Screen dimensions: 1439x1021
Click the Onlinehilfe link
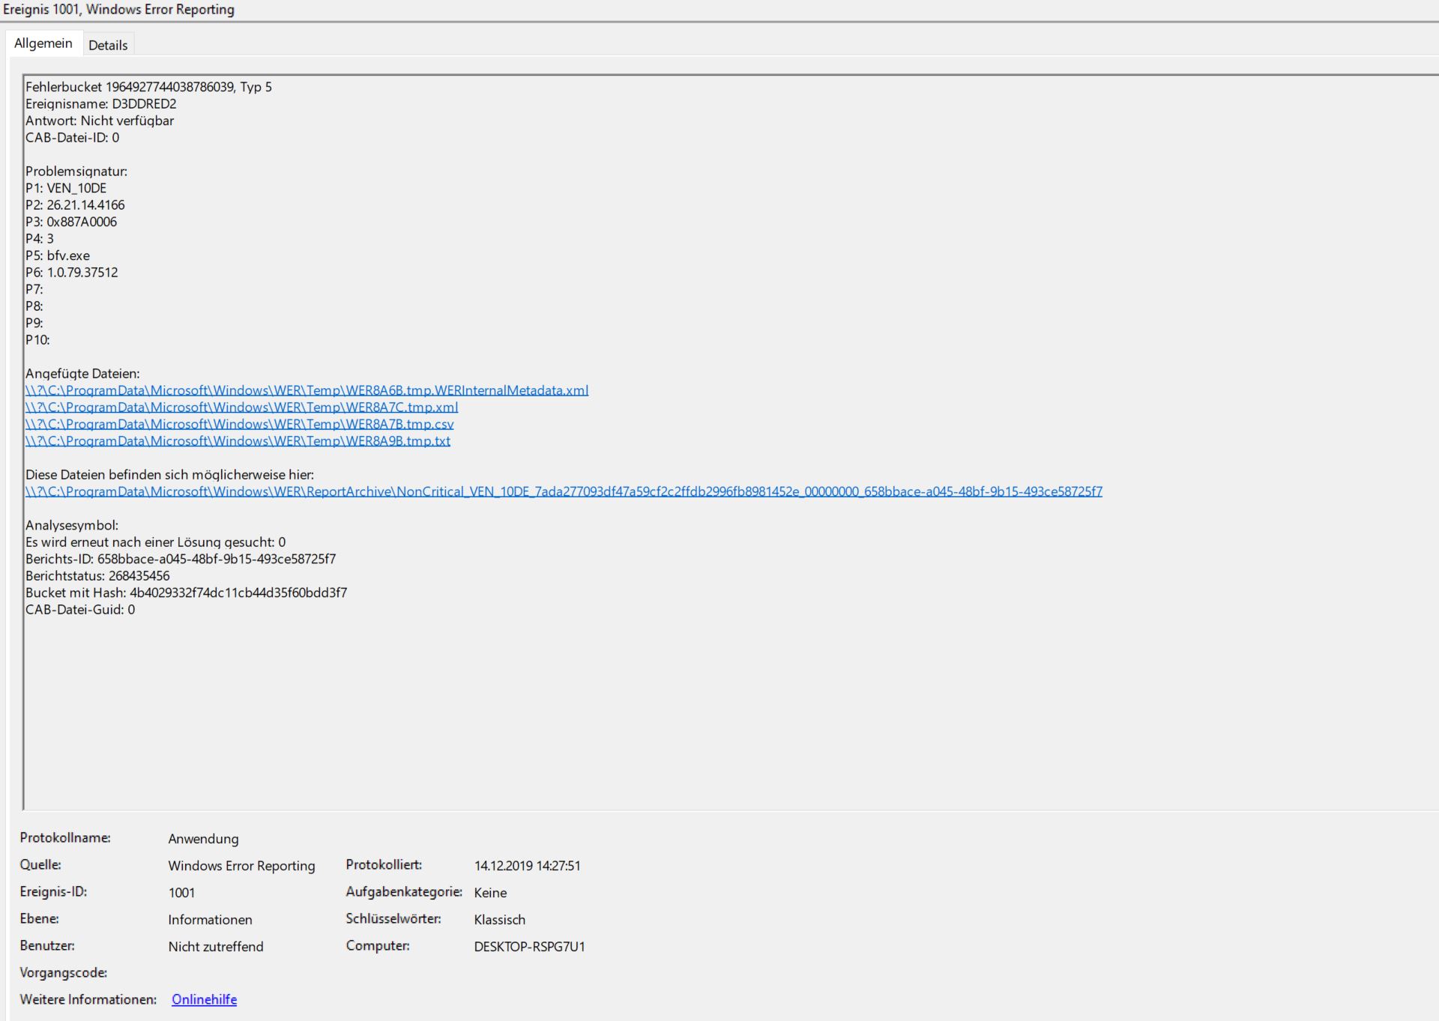coord(204,999)
